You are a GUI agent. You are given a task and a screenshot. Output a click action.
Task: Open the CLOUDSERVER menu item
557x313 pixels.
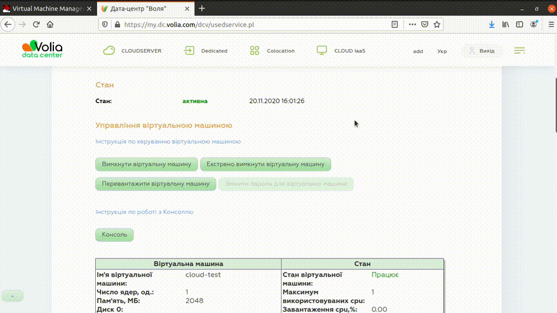click(x=132, y=51)
